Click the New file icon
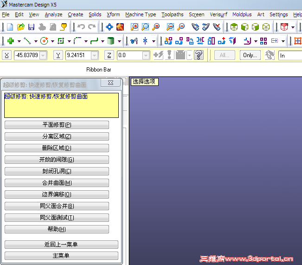Screen dimensions: 302x265 [x=10, y=27]
